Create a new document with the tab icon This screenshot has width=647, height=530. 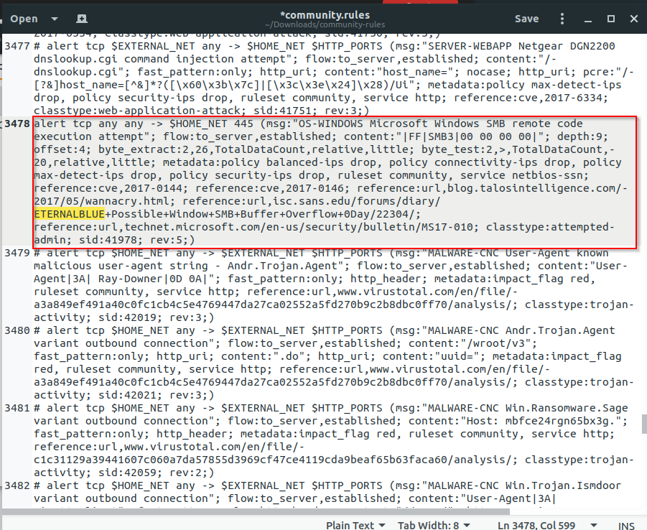pos(82,19)
